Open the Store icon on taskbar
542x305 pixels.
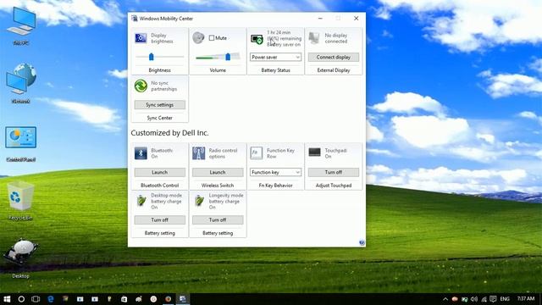(124, 299)
